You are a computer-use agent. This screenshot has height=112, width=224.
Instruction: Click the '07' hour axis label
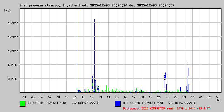[50, 97]
